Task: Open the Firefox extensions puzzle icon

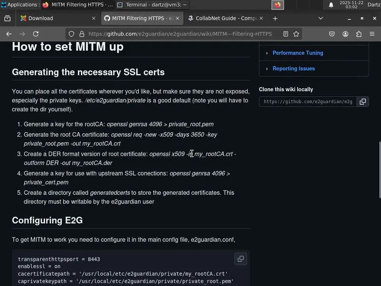Action: (359, 34)
